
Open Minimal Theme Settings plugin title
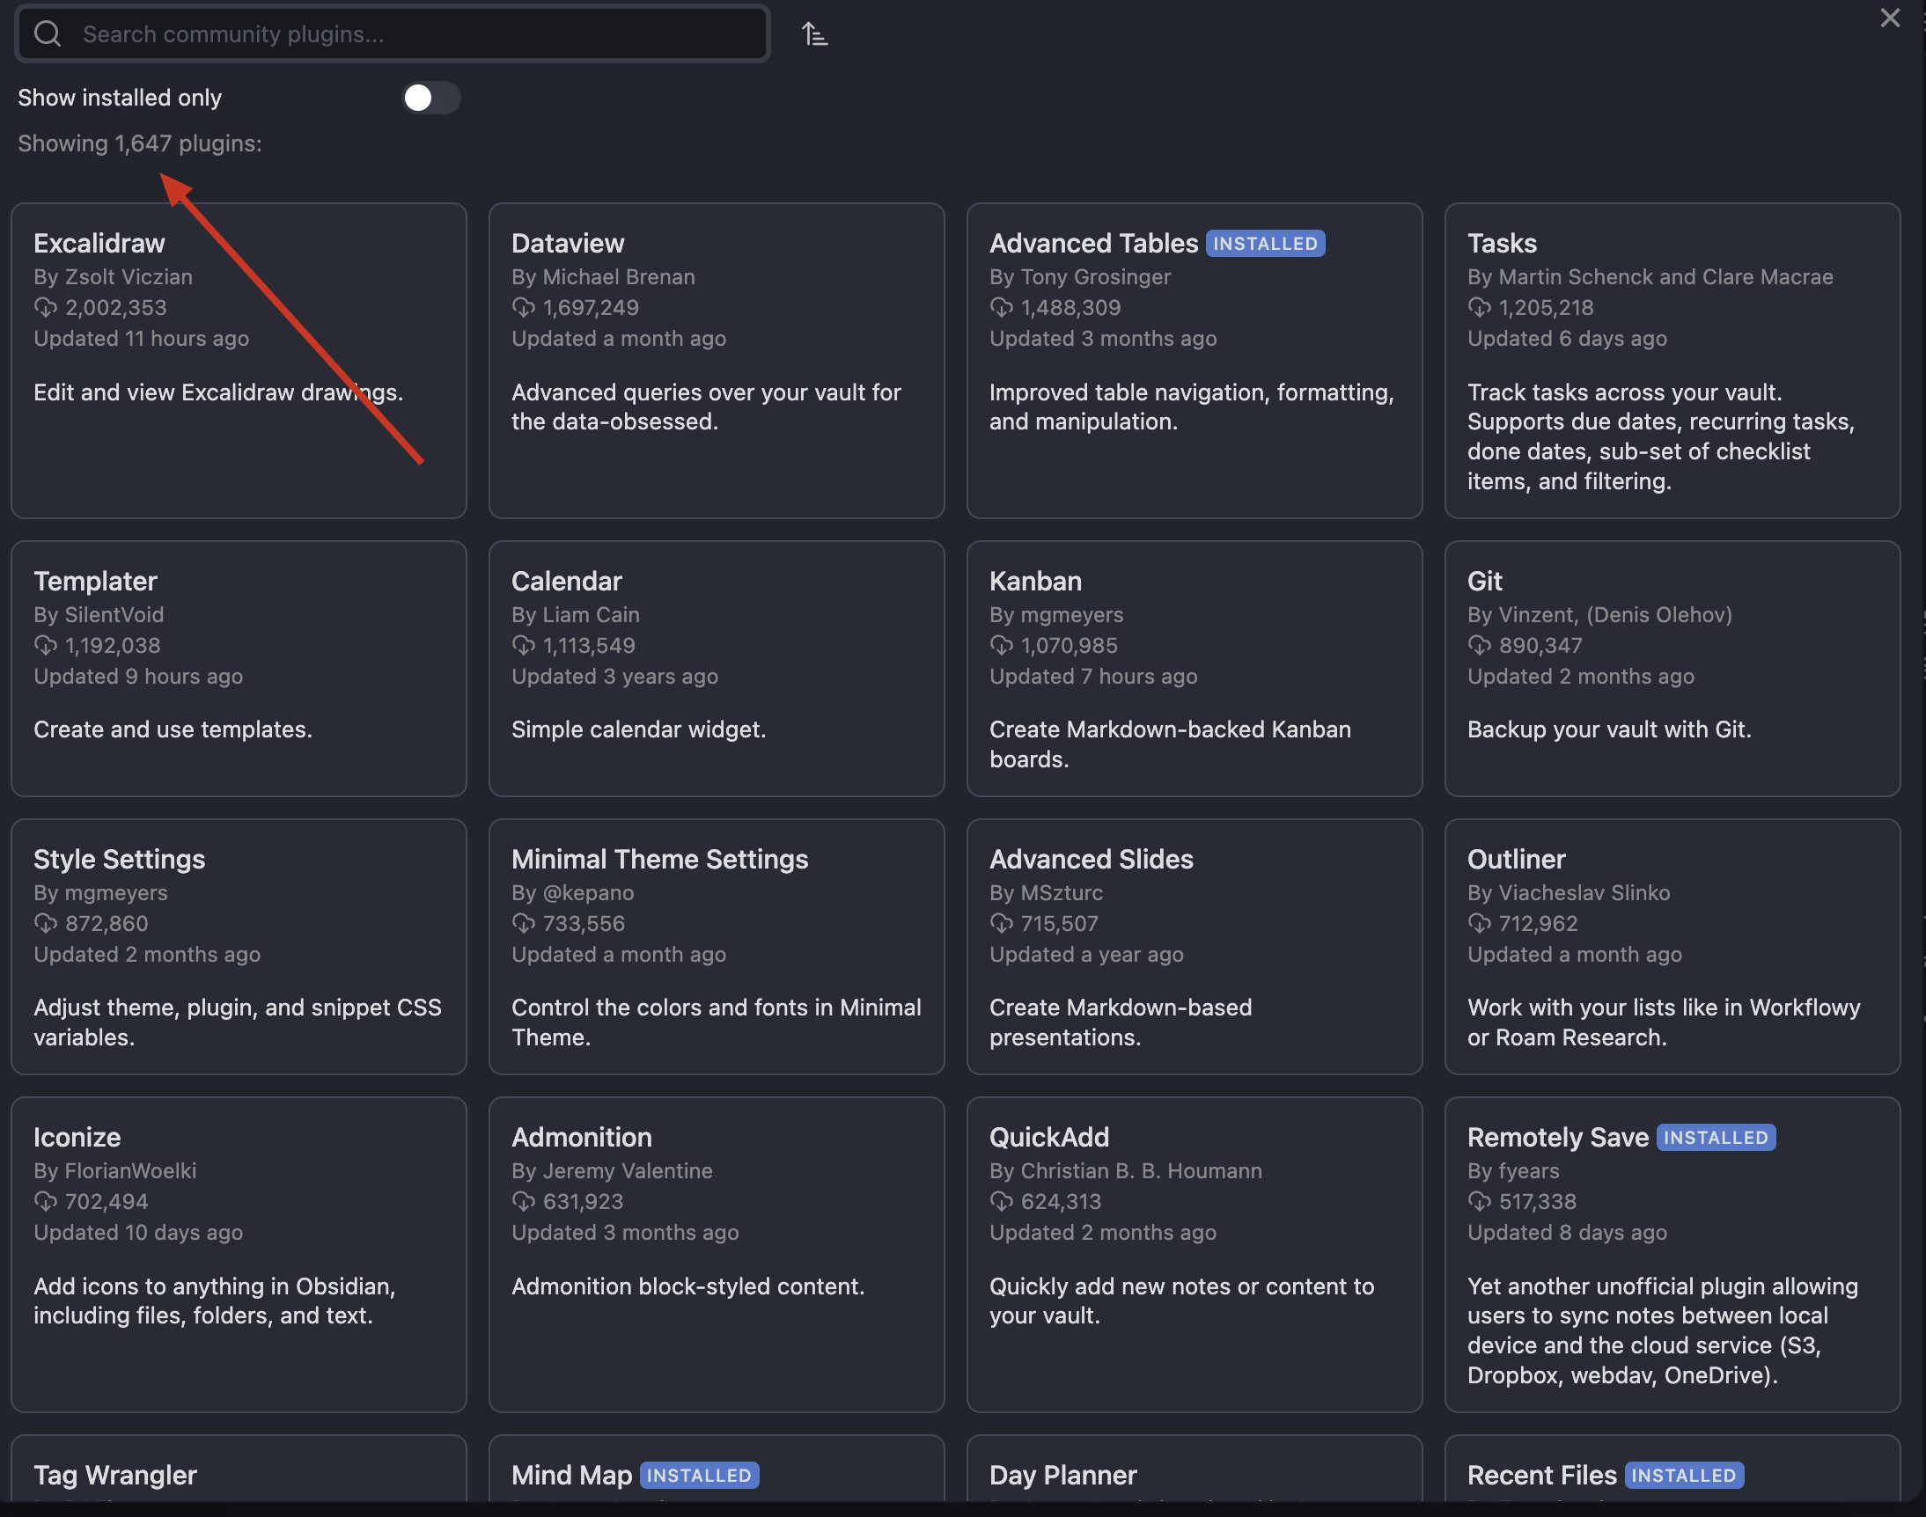coord(660,859)
